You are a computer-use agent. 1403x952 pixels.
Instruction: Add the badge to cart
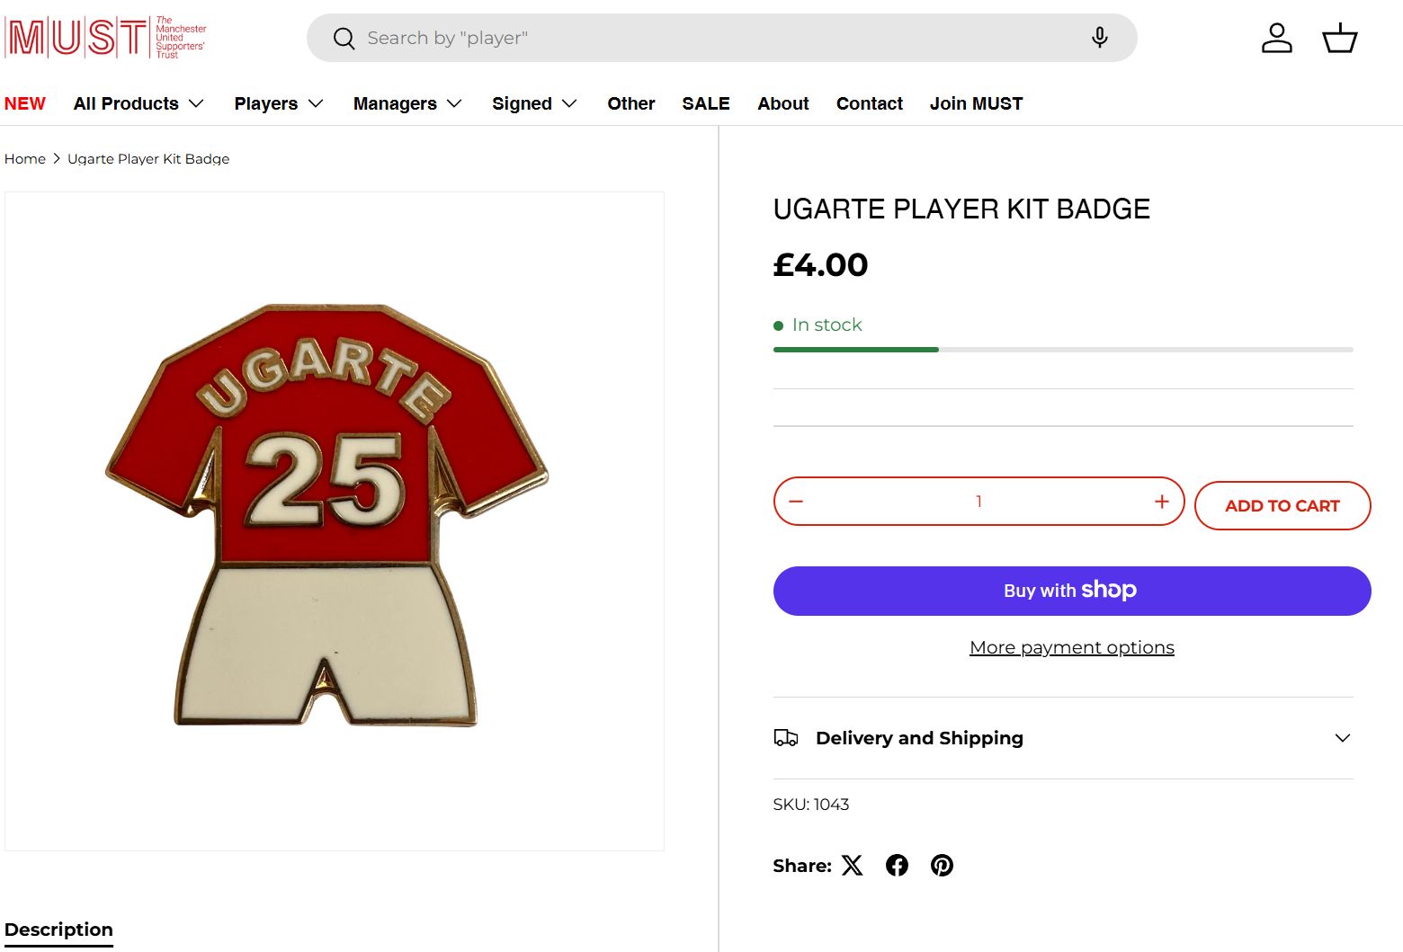coord(1282,506)
